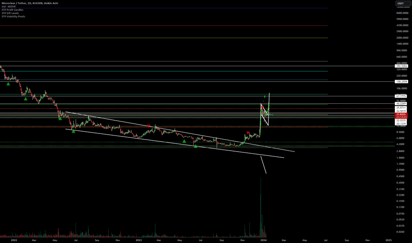Click the 20.1239 price label
The height and width of the screenshot is (243, 412).
pyautogui.click(x=401, y=123)
